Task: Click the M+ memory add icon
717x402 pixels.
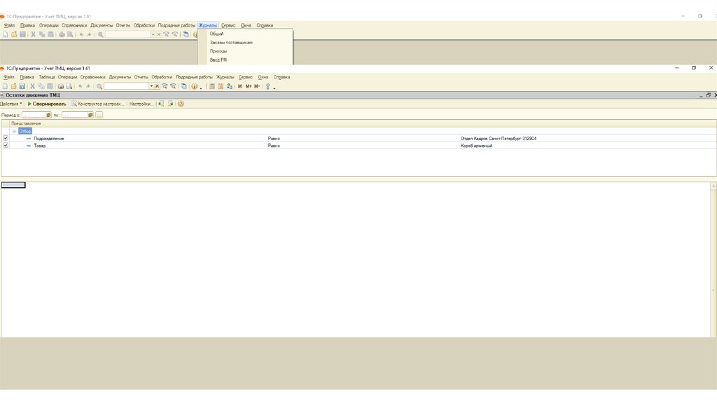Action: point(249,86)
